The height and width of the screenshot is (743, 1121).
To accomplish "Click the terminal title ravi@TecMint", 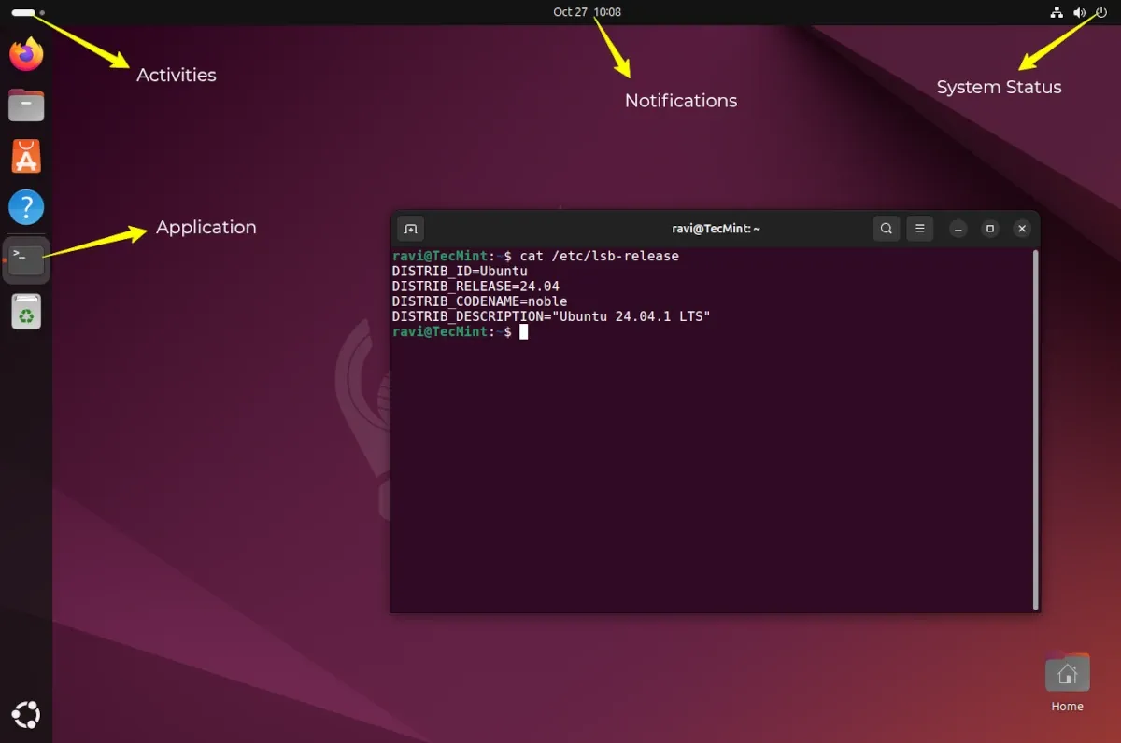I will point(716,229).
